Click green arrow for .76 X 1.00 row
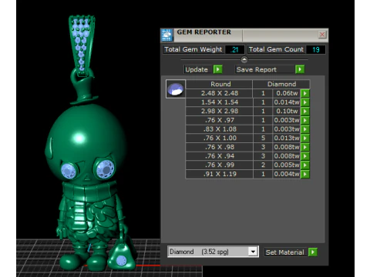The height and width of the screenshot is (277, 370). (x=304, y=138)
